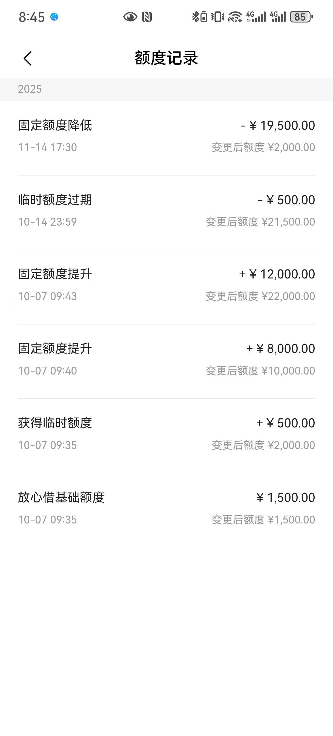Viewport: 333px width, 736px height.
Task: Tap the 额度记录 page title
Action: coord(166,58)
